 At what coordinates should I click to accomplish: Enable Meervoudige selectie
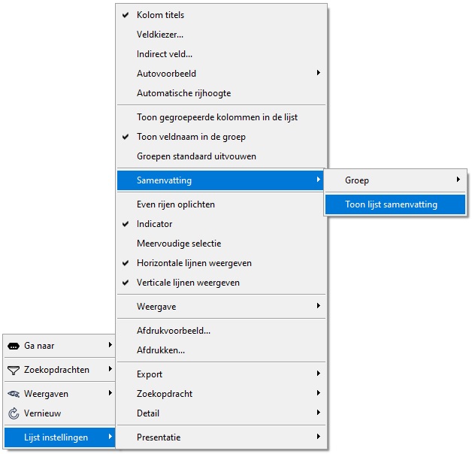[221, 244]
